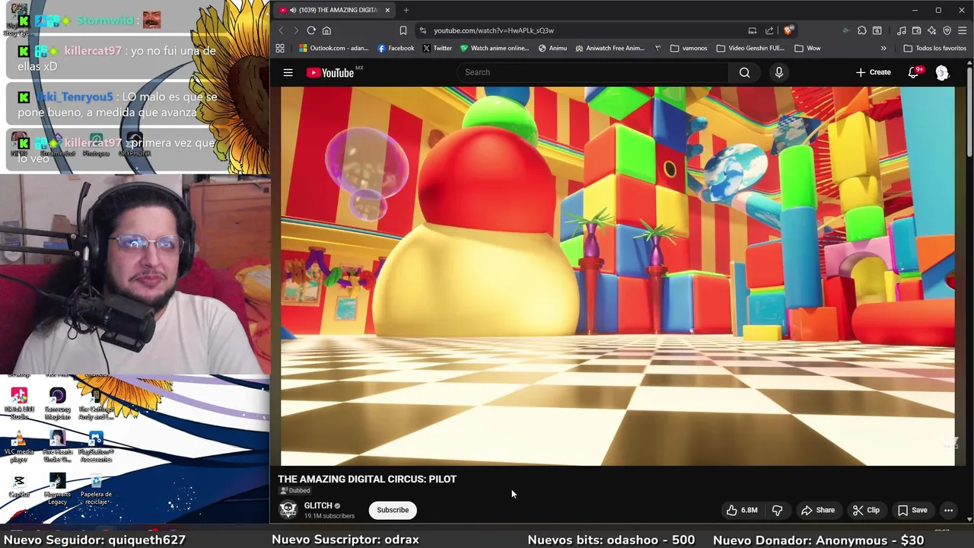974x548 pixels.
Task: Reload the page
Action: (311, 30)
